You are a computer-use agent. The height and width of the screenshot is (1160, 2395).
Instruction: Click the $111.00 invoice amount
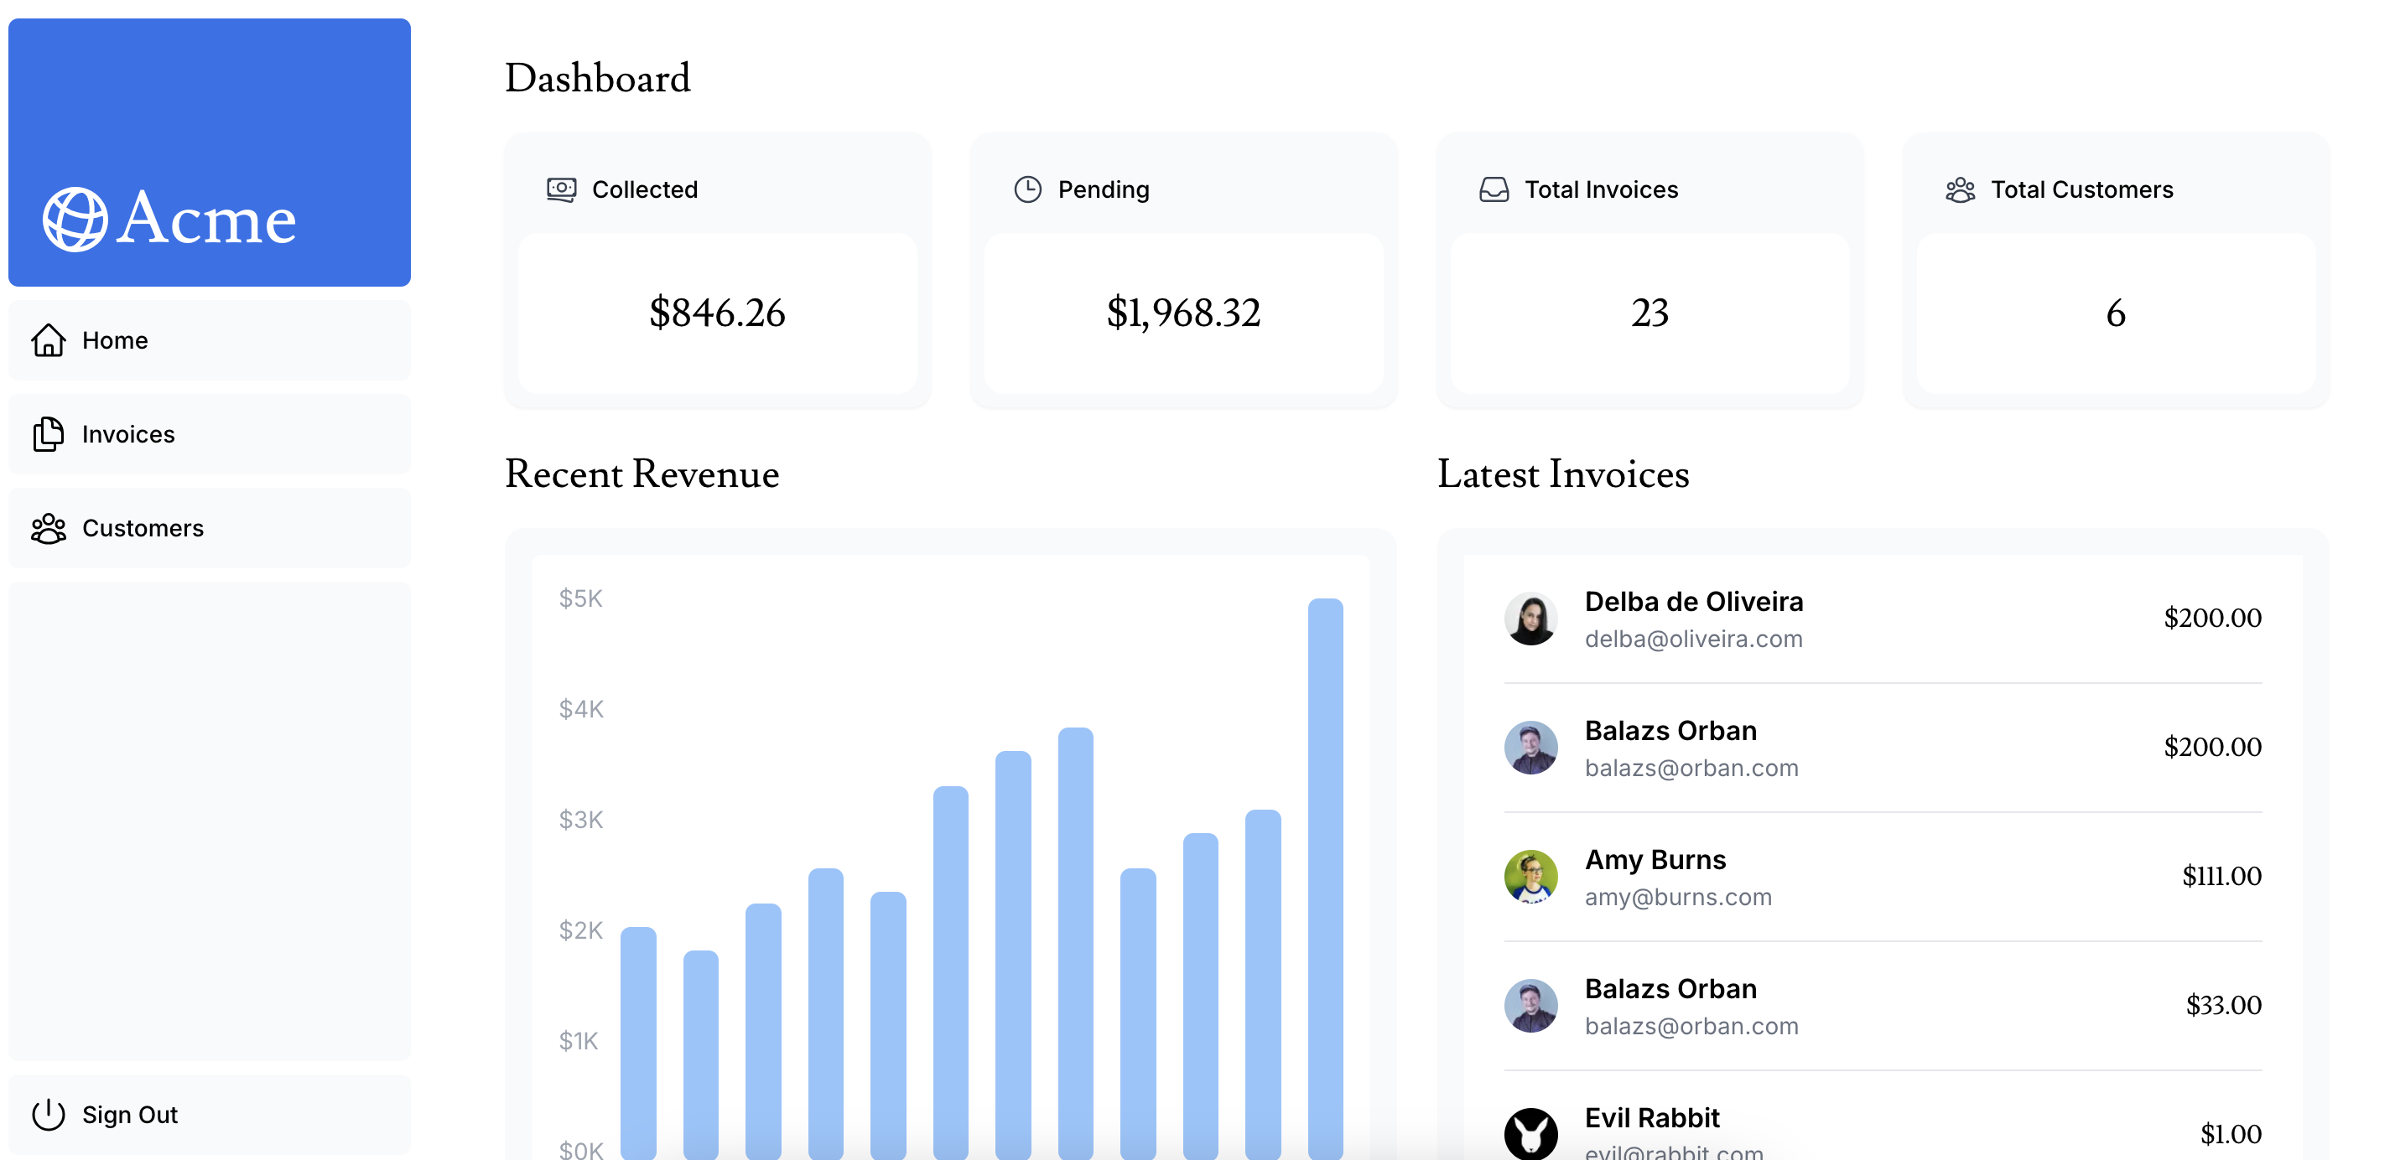click(x=2222, y=877)
